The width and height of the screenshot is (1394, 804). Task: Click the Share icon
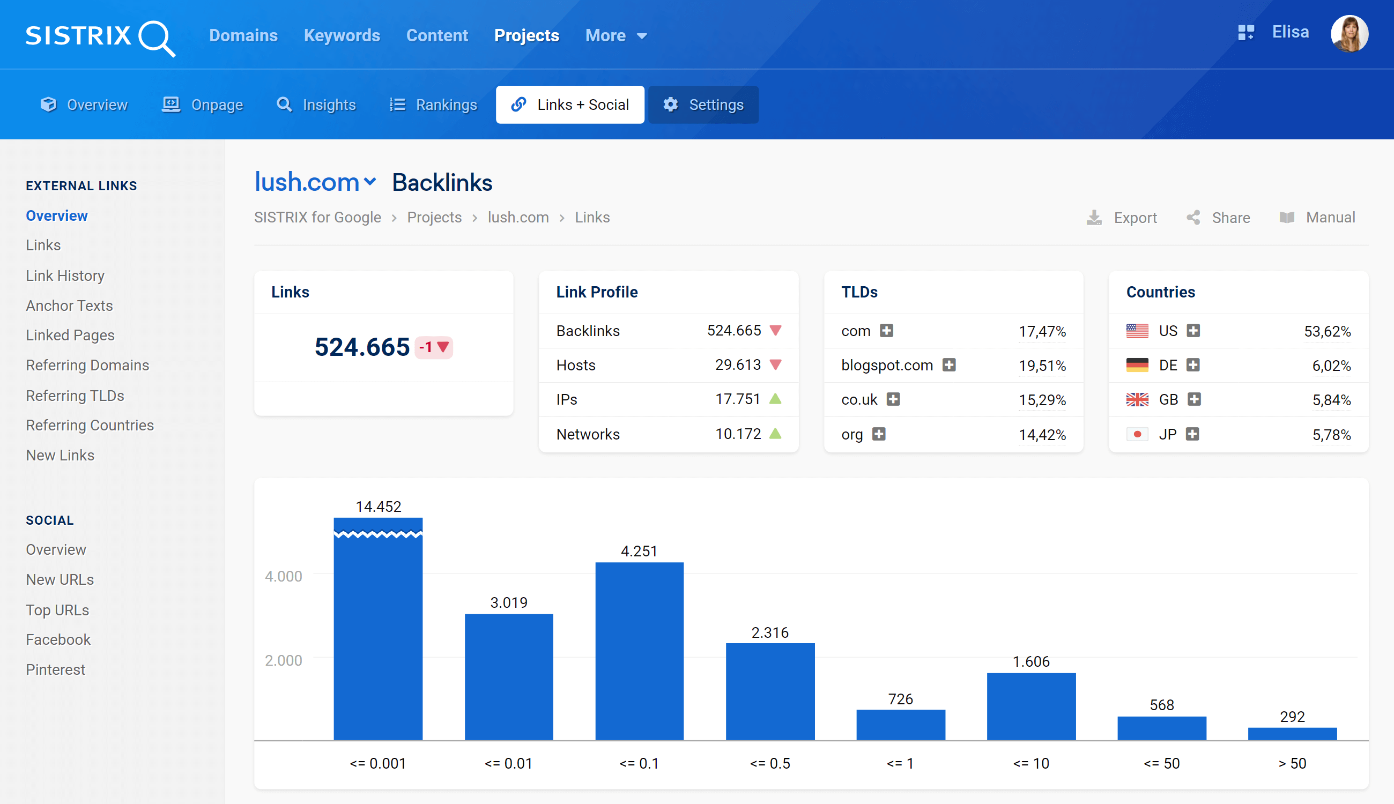click(x=1193, y=218)
